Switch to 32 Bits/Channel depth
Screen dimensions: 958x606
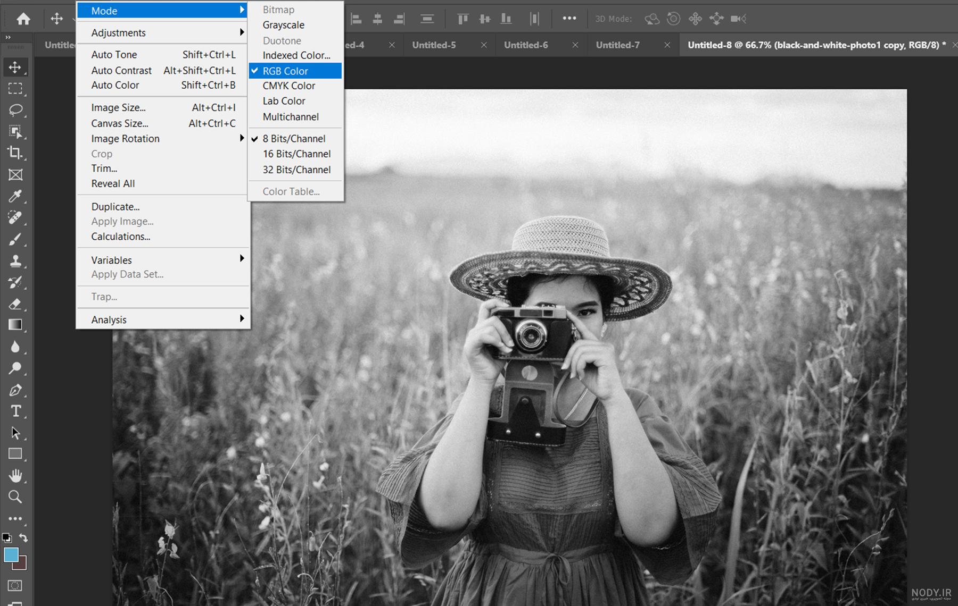pyautogui.click(x=295, y=170)
